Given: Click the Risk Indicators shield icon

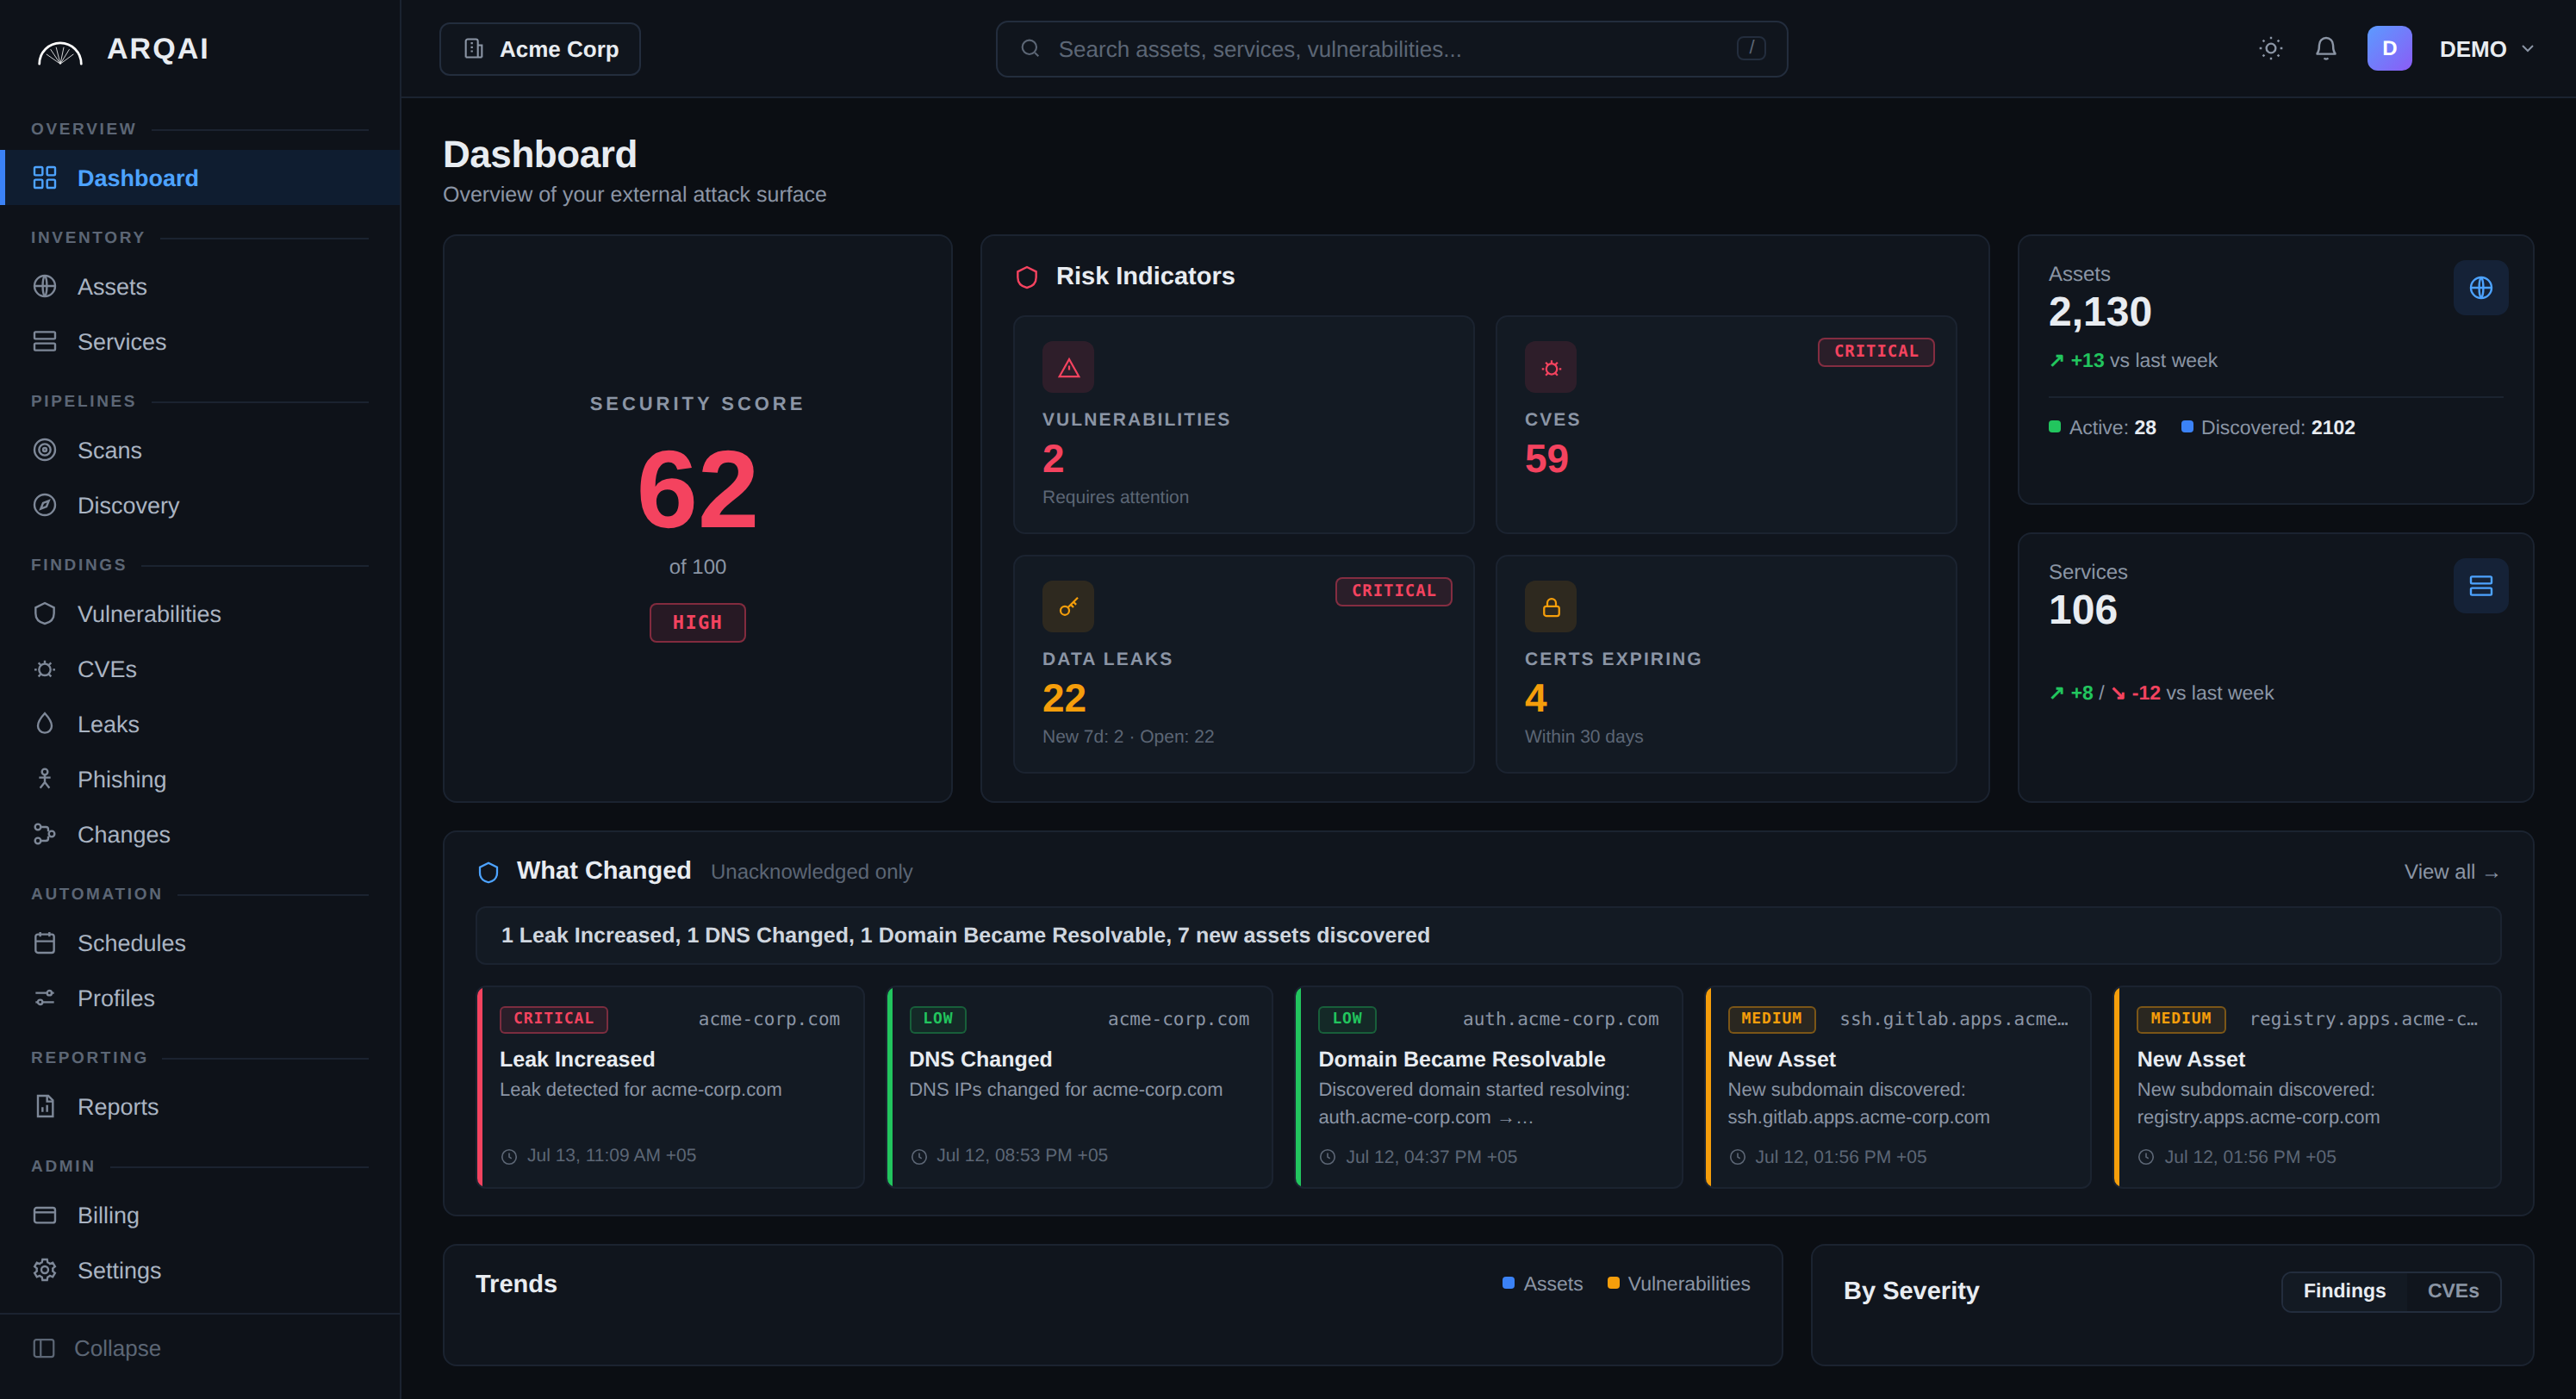Looking at the screenshot, I should click(1027, 277).
